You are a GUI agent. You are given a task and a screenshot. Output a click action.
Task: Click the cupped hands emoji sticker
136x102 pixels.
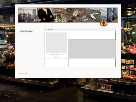click(x=104, y=23)
